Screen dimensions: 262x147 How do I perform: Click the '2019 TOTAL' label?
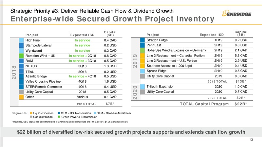click(x=217, y=82)
